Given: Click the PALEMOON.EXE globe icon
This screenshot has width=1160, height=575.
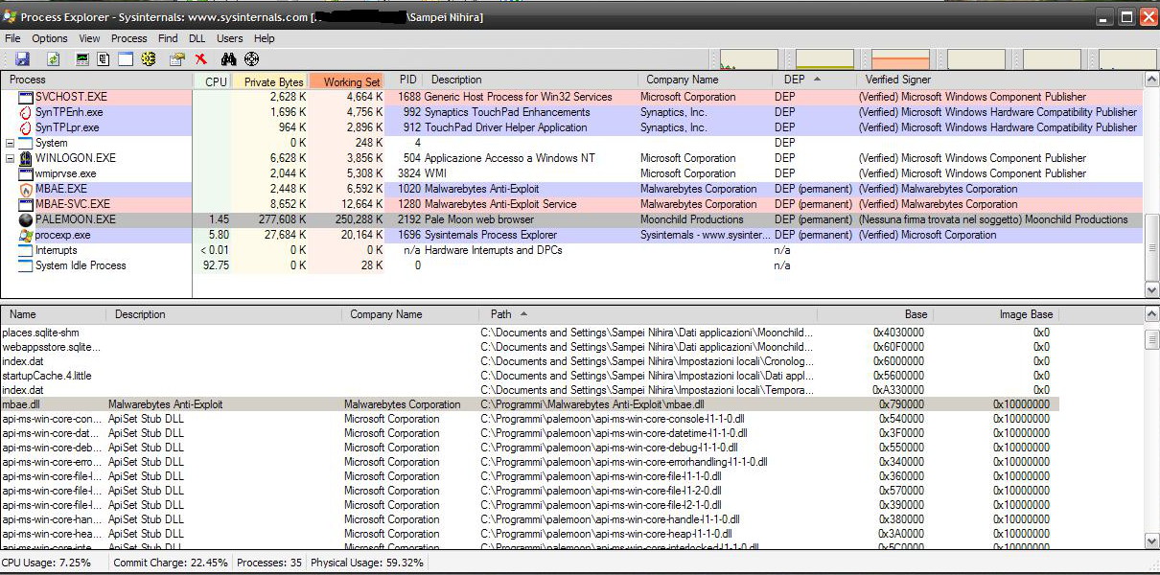Looking at the screenshot, I should (x=26, y=219).
